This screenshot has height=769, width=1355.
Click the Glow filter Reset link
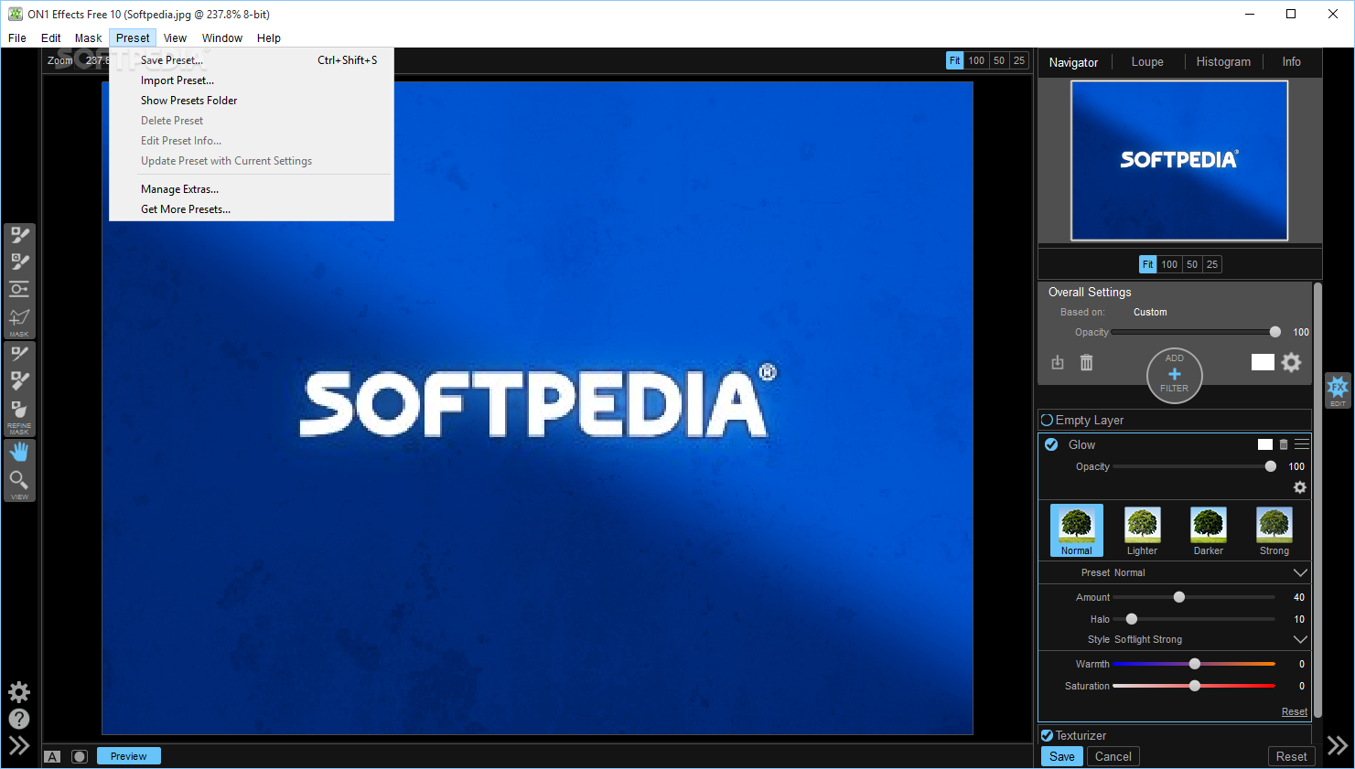(x=1294, y=711)
